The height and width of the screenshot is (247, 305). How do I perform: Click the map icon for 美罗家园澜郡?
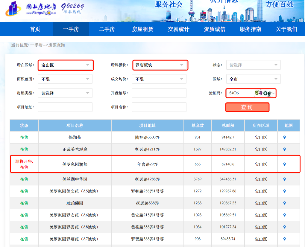point(284,164)
